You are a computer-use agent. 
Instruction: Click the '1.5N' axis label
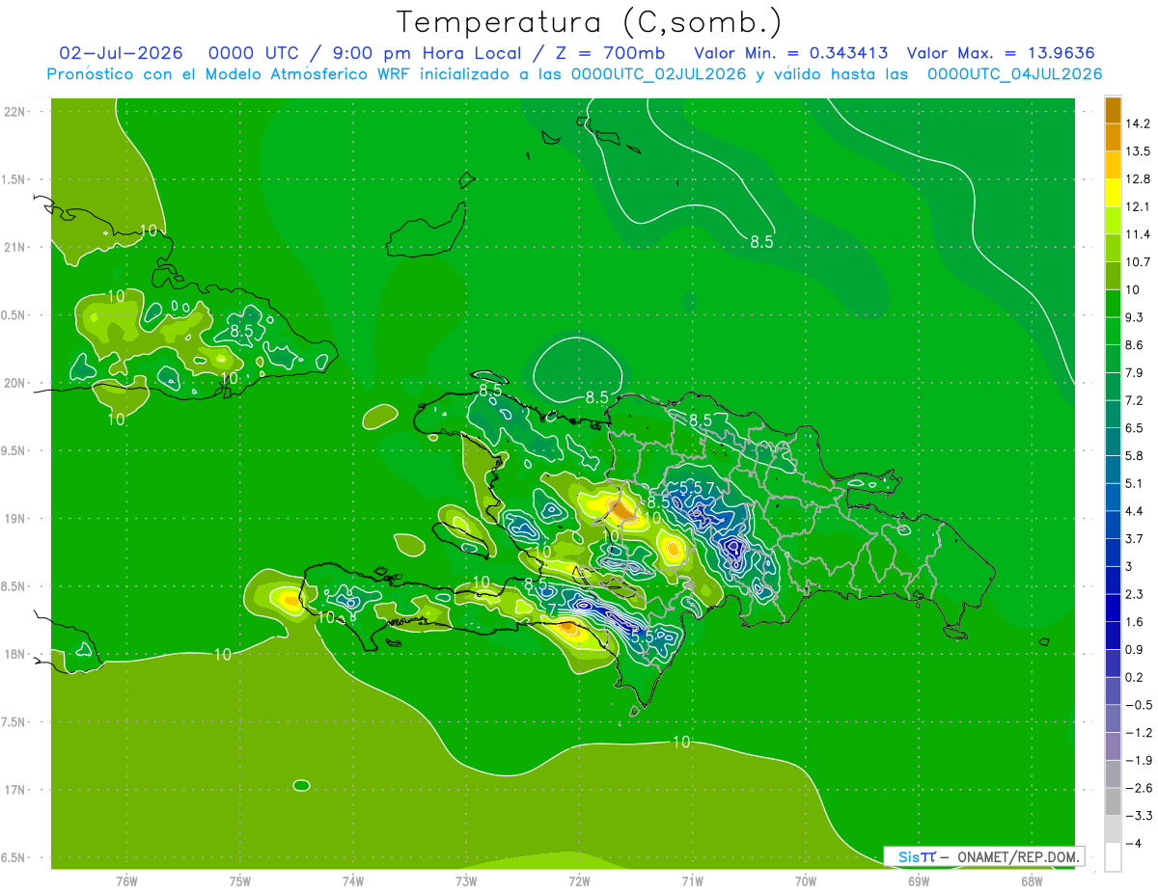click(14, 180)
